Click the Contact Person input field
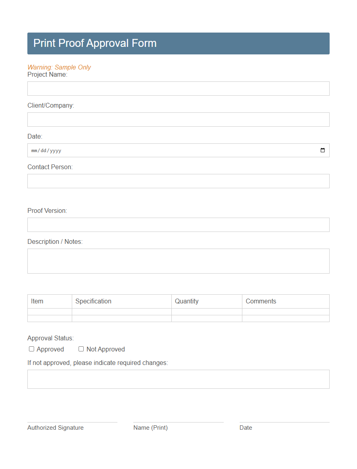357x469 pixels. pyautogui.click(x=178, y=181)
